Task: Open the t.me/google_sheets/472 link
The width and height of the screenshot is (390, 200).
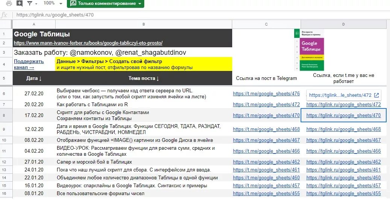Action: coord(266,105)
